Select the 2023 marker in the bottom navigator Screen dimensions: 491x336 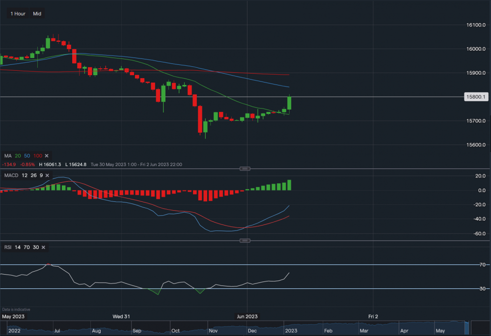(291, 331)
